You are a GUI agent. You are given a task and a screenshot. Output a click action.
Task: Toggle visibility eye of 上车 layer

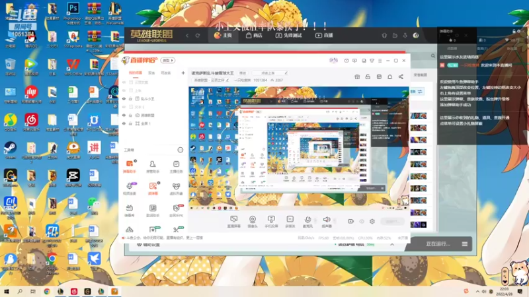124,90
